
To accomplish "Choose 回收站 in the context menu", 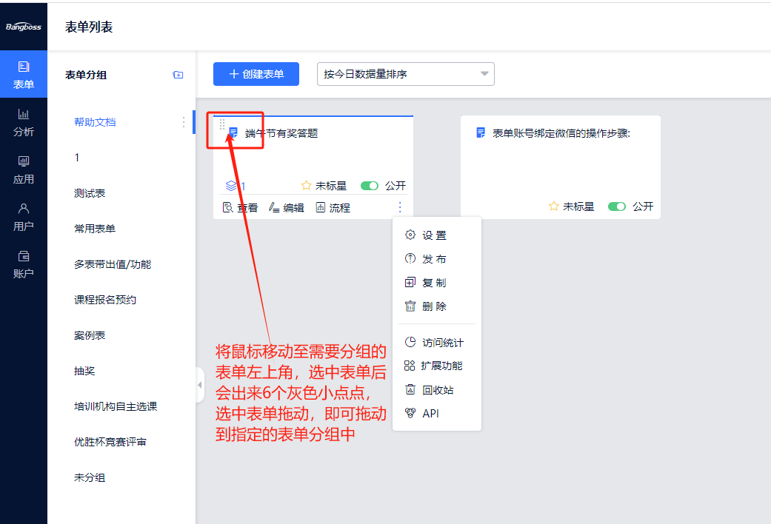I will tap(437, 389).
